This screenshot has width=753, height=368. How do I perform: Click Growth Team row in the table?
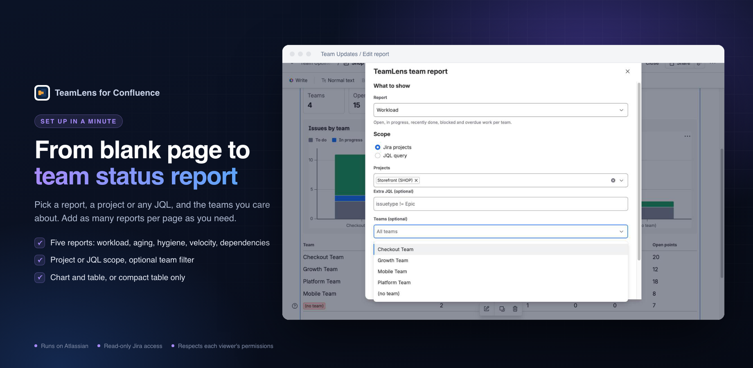click(320, 269)
